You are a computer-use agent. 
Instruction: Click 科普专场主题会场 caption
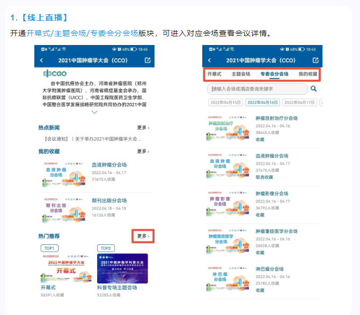[117, 288]
